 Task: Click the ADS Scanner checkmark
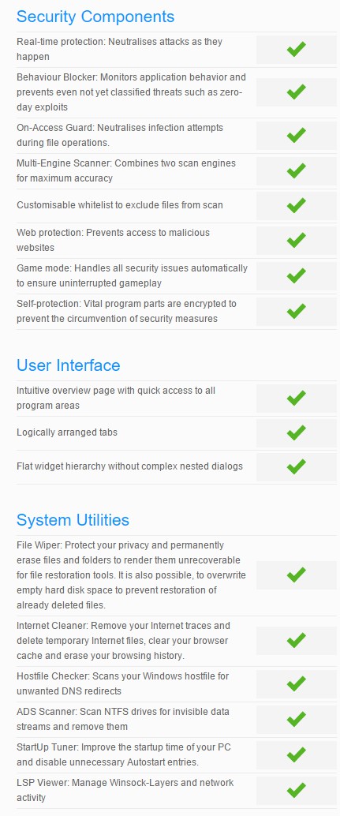pos(297,719)
